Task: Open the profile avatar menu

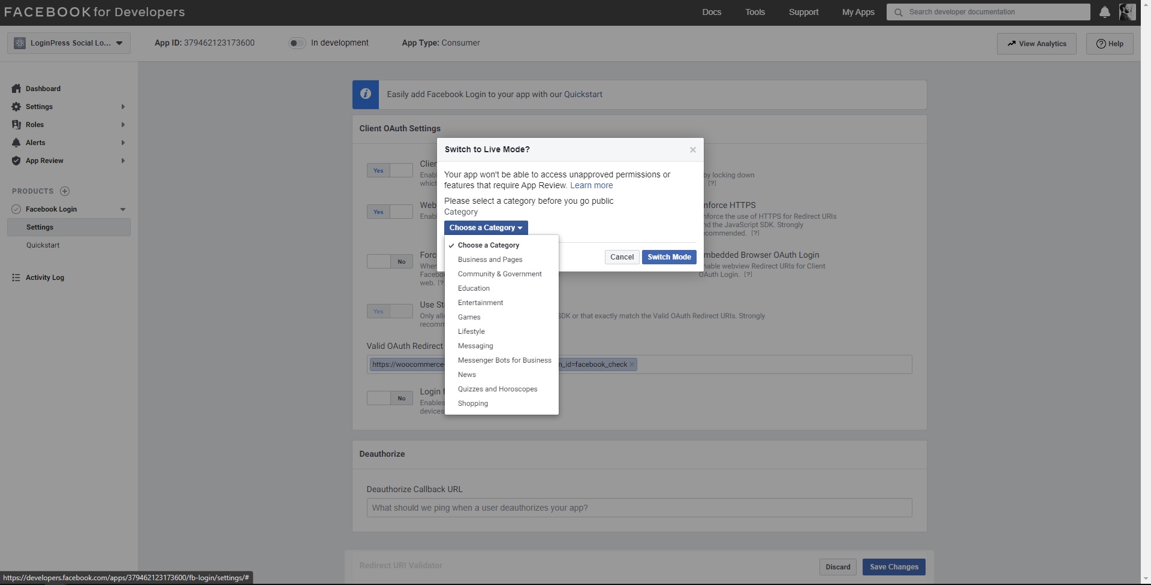Action: [x=1127, y=12]
